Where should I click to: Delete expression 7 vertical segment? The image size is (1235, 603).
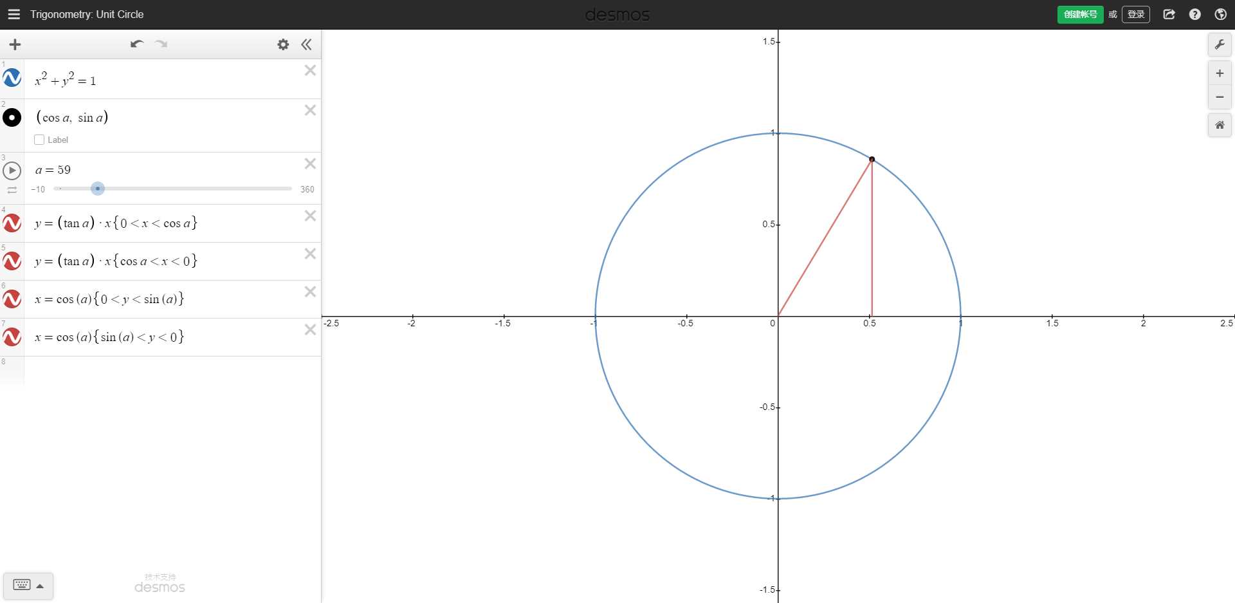click(310, 329)
